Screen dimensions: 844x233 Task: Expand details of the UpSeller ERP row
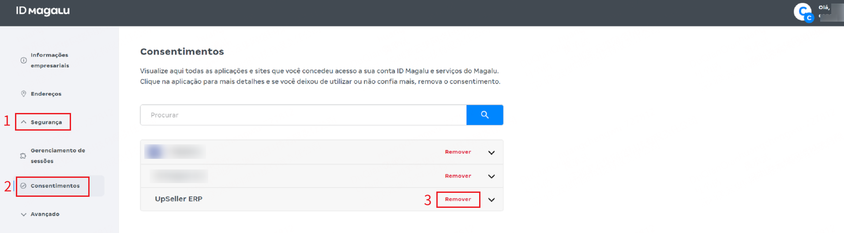[x=491, y=200]
